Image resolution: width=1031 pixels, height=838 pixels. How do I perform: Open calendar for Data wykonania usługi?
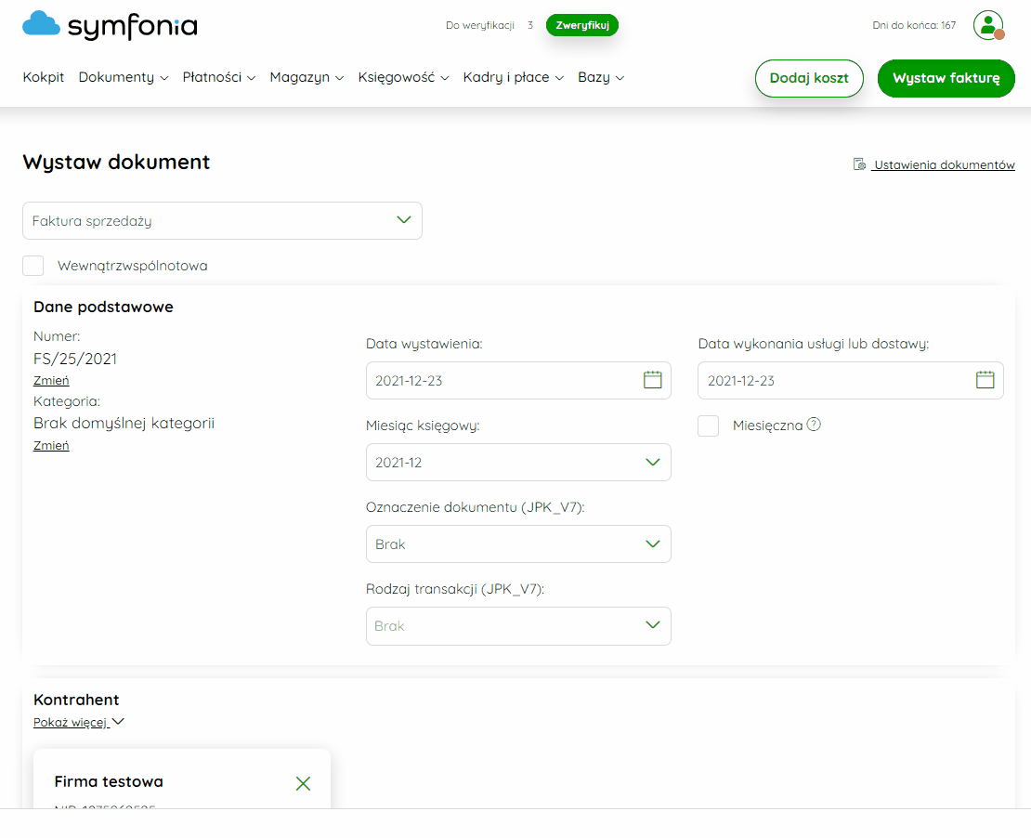point(985,380)
